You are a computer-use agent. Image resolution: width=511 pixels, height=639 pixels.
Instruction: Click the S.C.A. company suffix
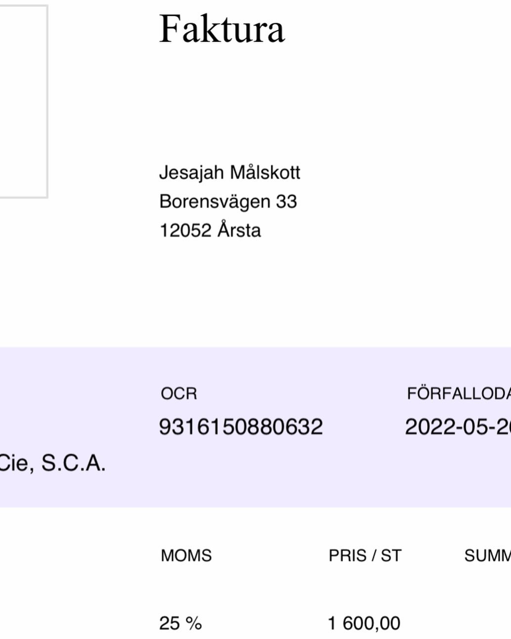coord(73,464)
